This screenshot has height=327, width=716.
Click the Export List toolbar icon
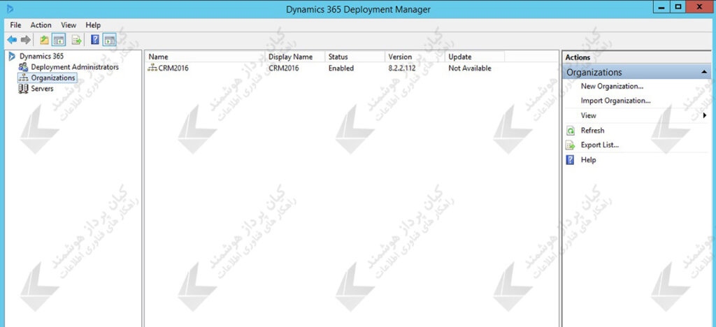[76, 40]
